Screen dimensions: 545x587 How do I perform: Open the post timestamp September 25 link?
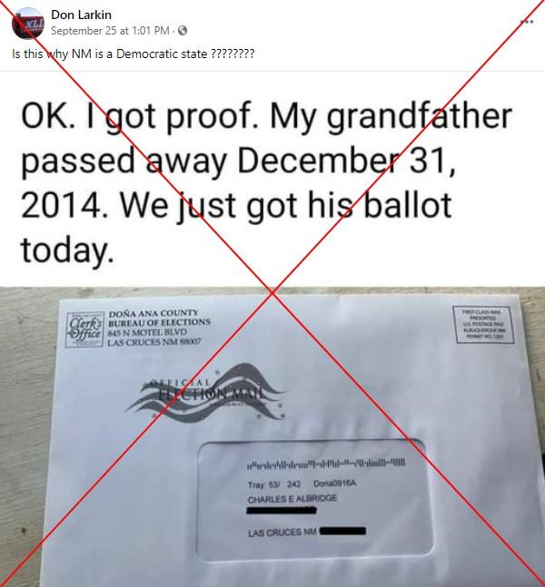coord(110,31)
